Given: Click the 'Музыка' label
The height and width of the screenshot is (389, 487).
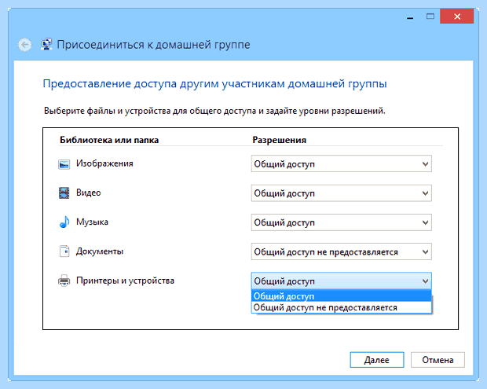Looking at the screenshot, I should coord(92,222).
